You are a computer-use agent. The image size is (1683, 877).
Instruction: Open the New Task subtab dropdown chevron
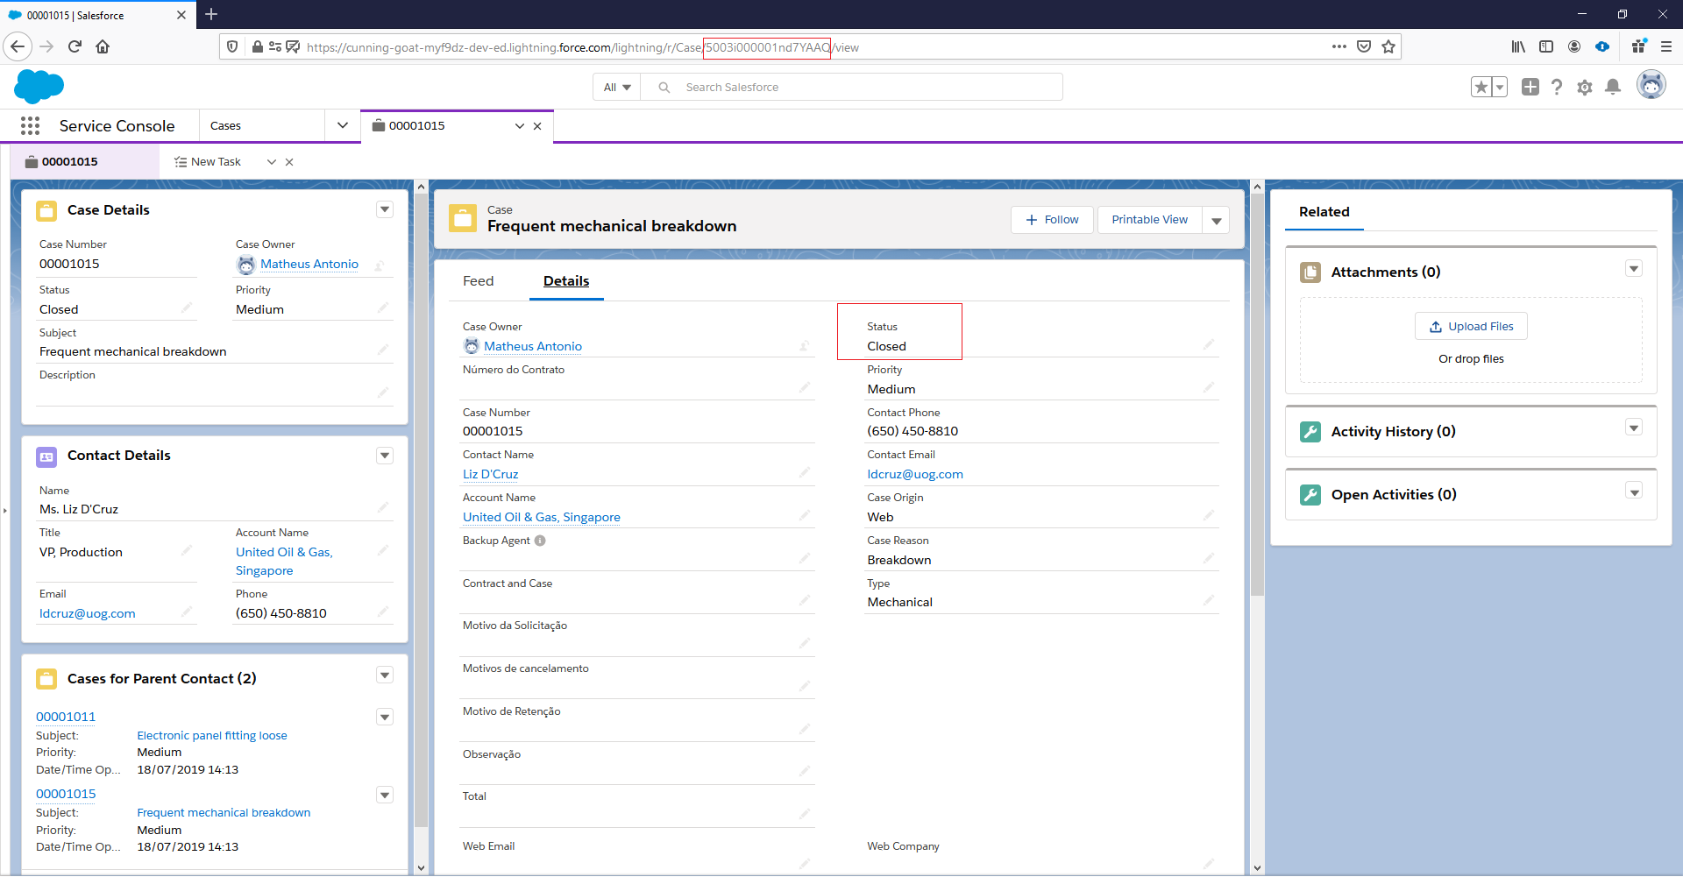(272, 162)
